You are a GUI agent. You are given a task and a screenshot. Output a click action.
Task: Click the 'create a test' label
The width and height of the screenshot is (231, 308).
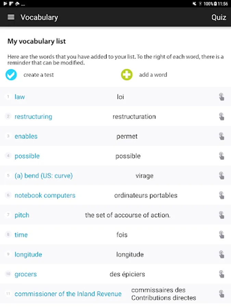point(39,75)
